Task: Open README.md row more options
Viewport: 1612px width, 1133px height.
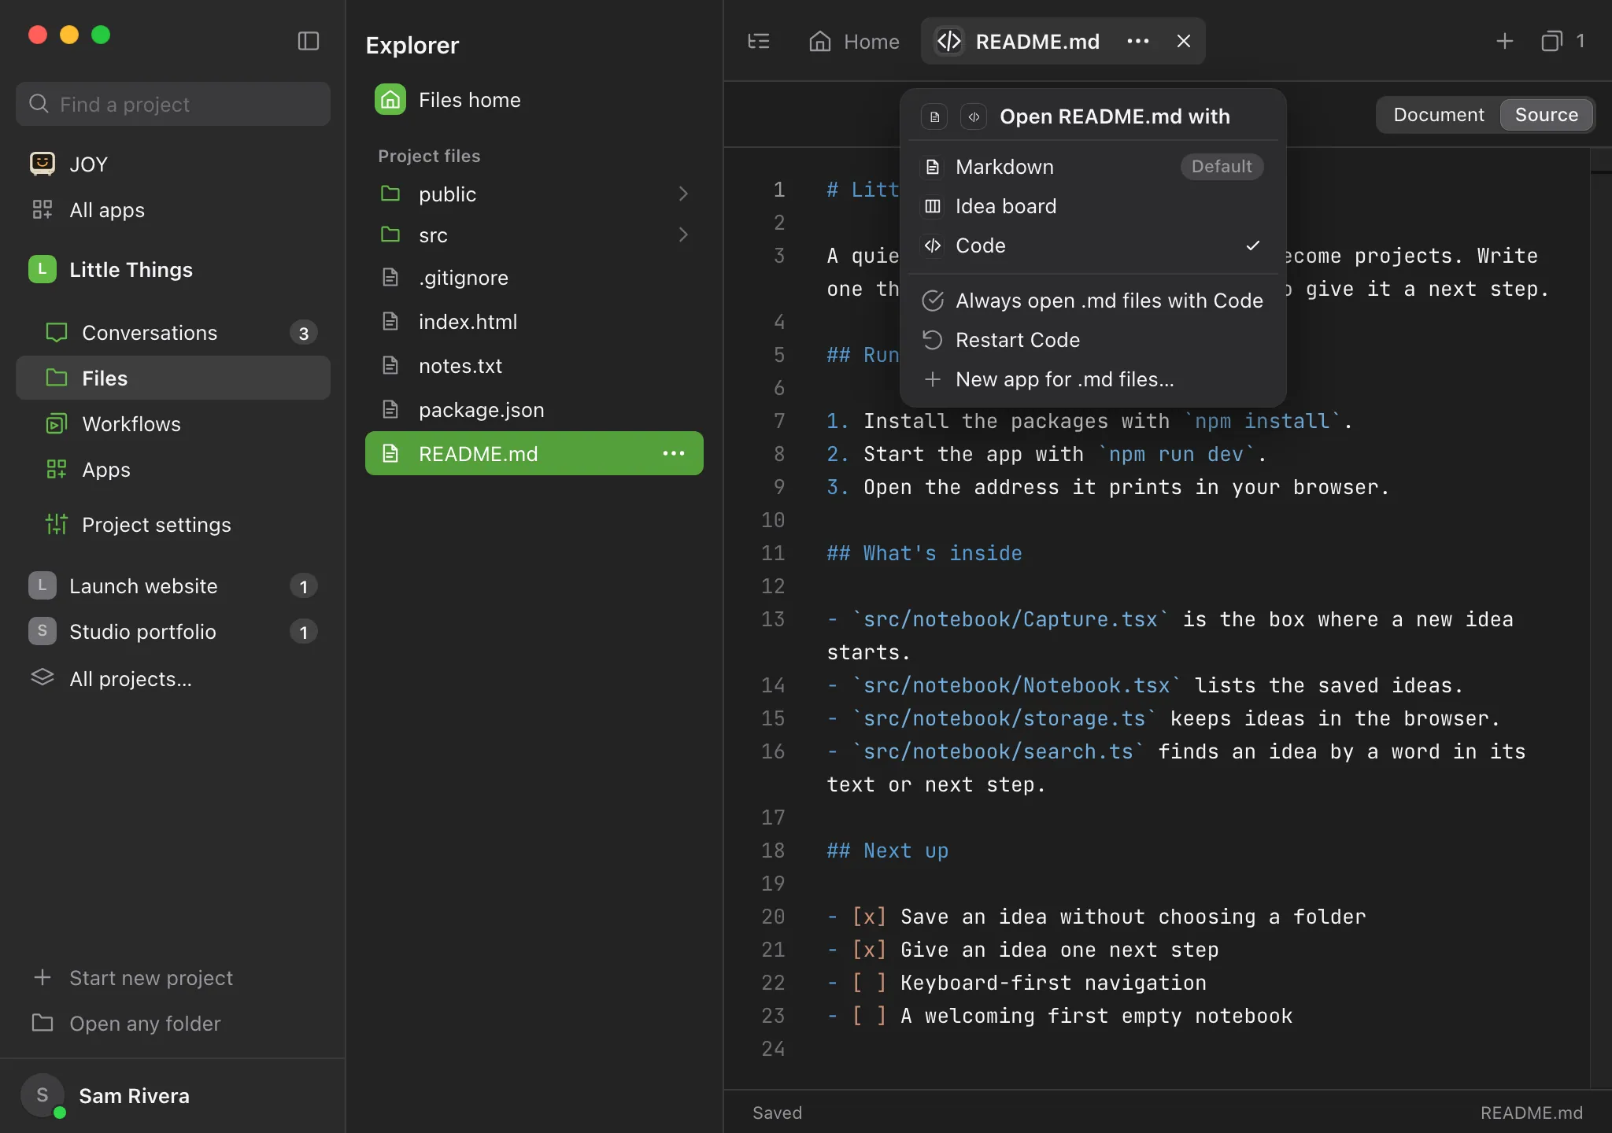Action: (674, 453)
